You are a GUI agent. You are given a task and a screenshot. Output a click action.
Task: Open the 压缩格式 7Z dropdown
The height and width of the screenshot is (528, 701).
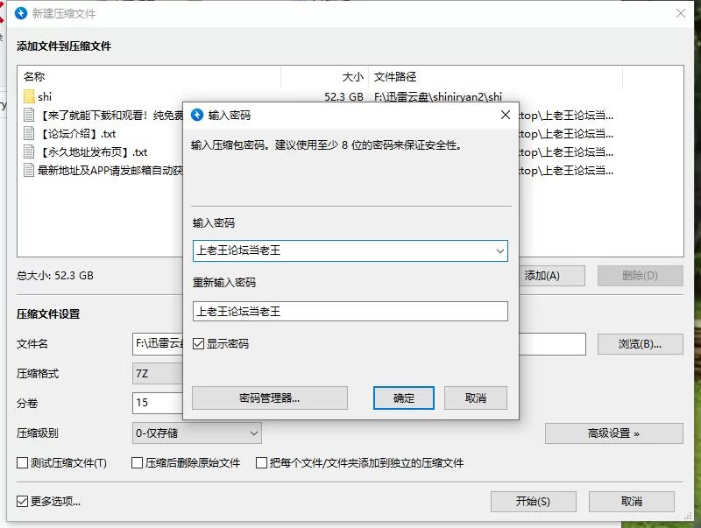(158, 373)
